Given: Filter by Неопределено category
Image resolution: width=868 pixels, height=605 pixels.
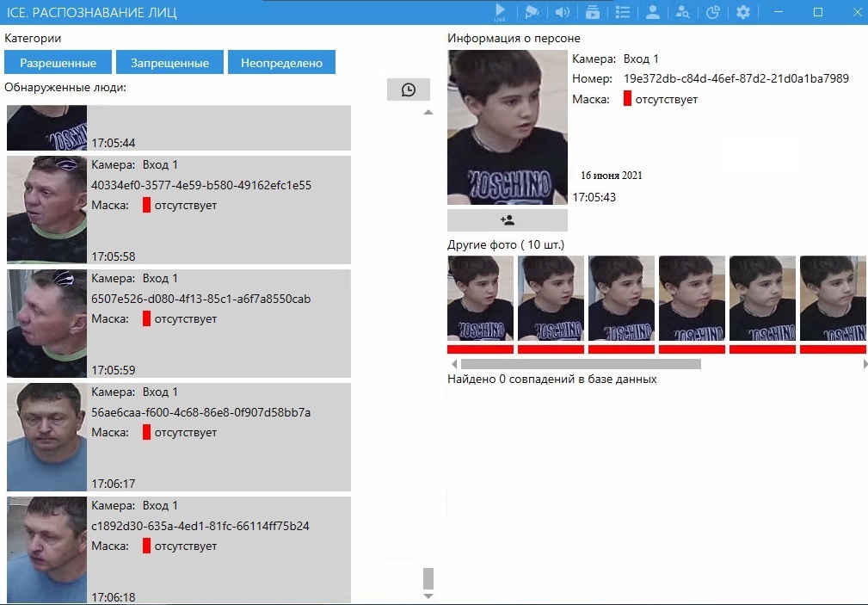Looking at the screenshot, I should pyautogui.click(x=282, y=62).
